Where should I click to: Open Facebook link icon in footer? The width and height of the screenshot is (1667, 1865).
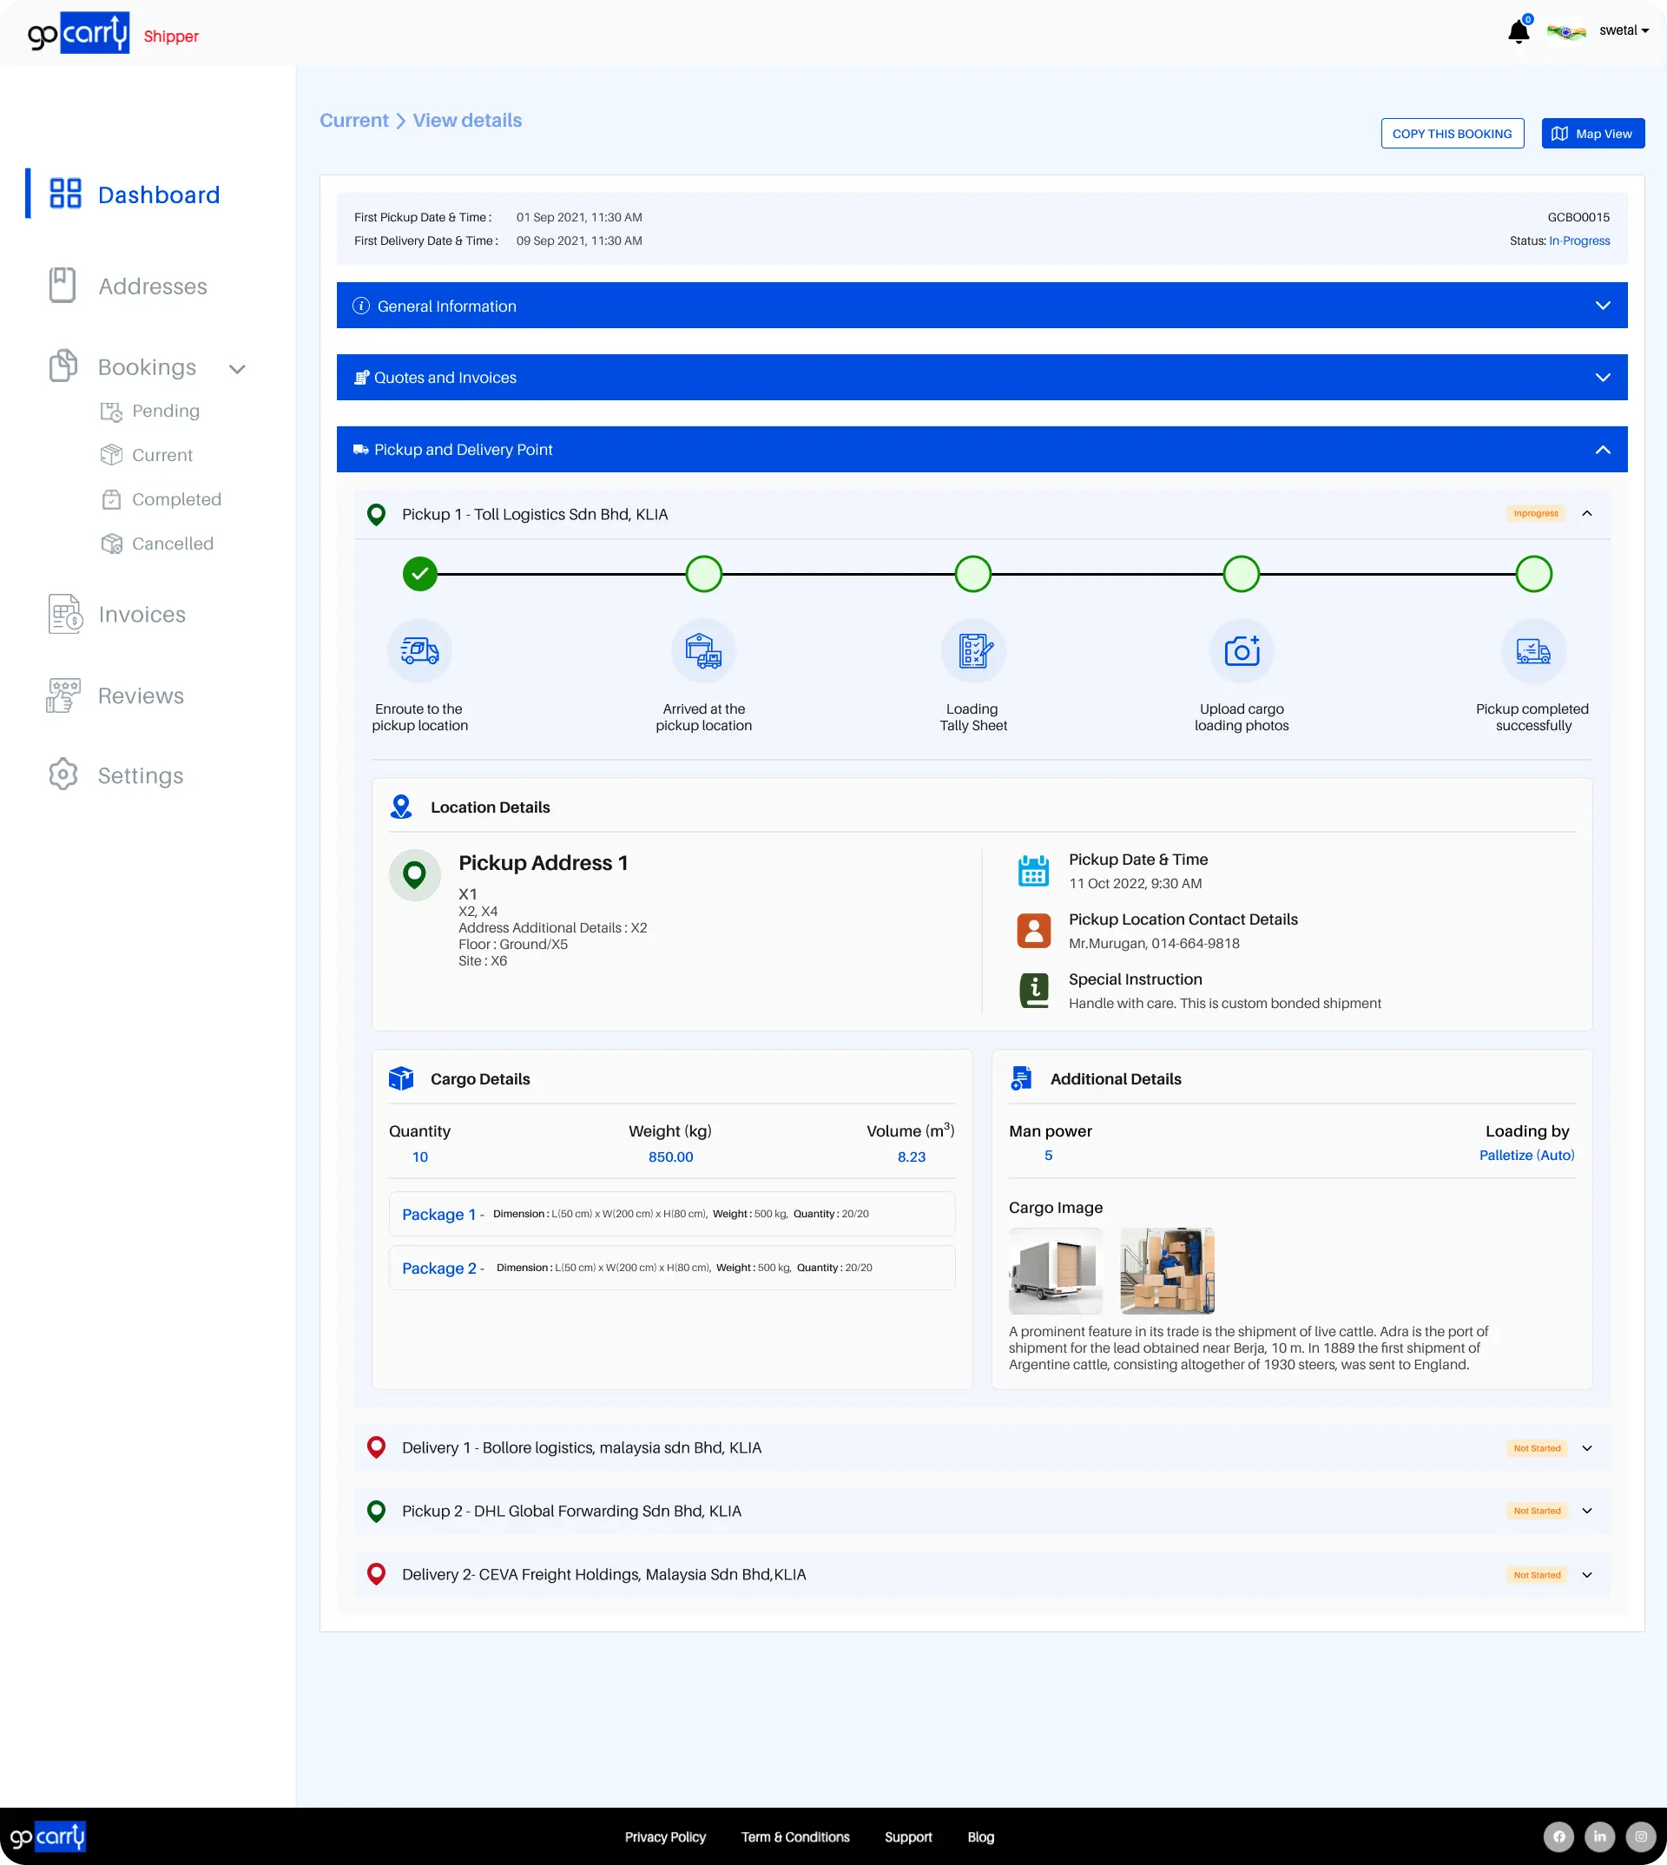[1558, 1835]
